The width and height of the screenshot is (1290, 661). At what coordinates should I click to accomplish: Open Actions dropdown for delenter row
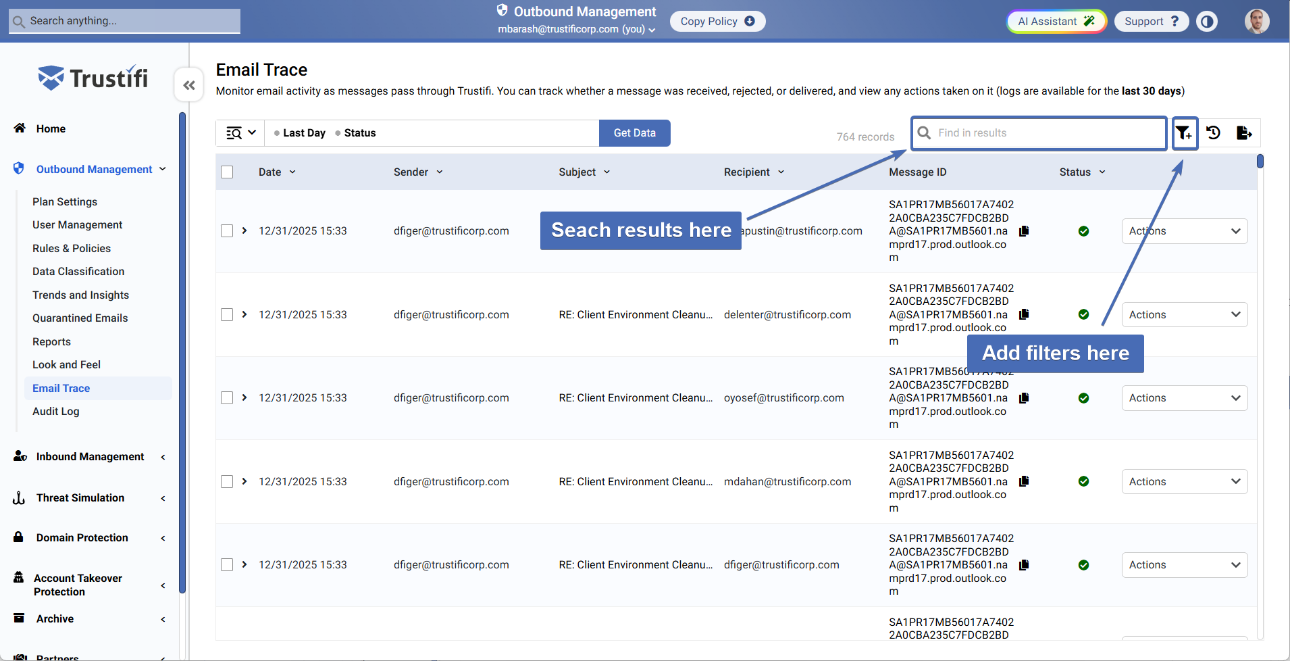tap(1185, 314)
